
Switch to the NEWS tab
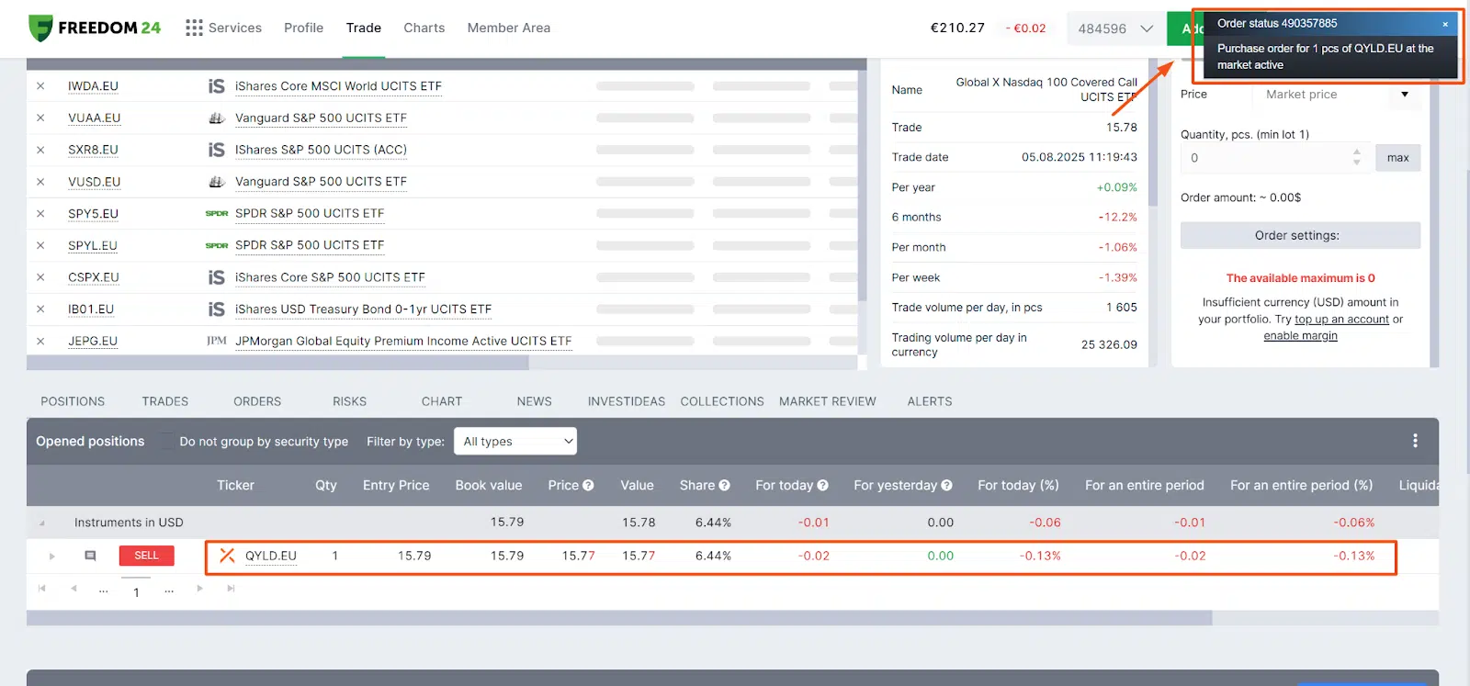pyautogui.click(x=535, y=401)
